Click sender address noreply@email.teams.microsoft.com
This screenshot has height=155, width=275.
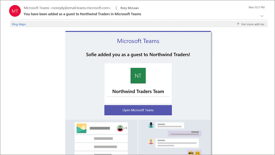click(81, 8)
